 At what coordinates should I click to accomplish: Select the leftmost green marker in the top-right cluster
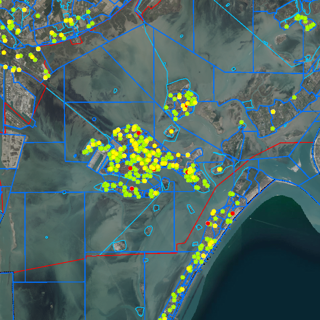(286, 26)
